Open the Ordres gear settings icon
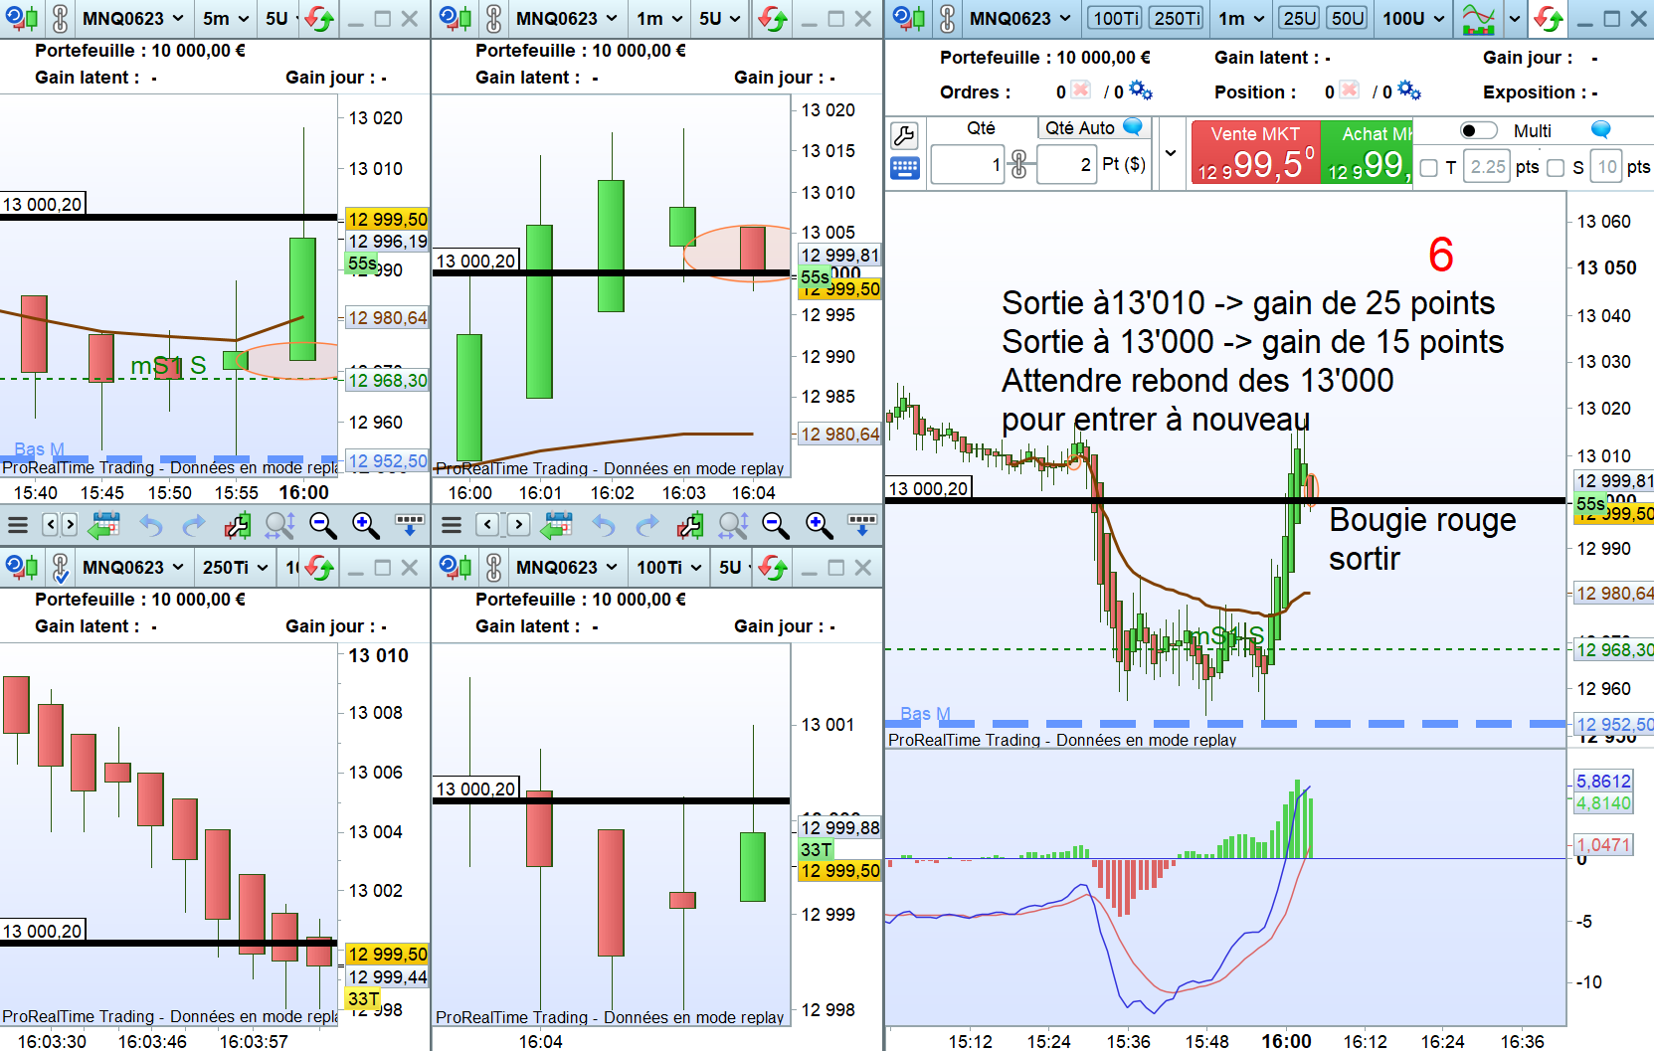Viewport: 1654px width, 1051px height. [x=1141, y=91]
